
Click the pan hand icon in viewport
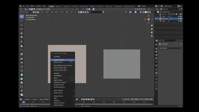pyautogui.click(x=152, y=29)
